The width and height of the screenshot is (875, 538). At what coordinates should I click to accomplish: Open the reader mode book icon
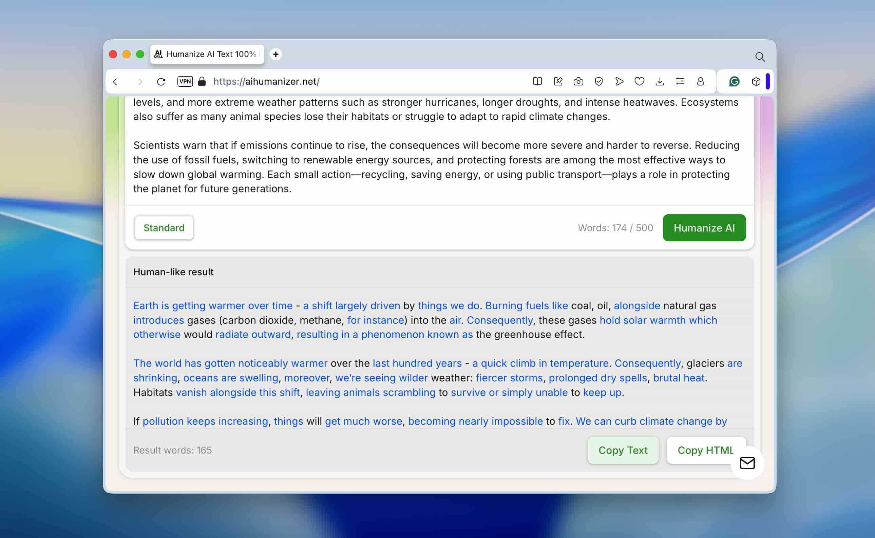point(537,81)
